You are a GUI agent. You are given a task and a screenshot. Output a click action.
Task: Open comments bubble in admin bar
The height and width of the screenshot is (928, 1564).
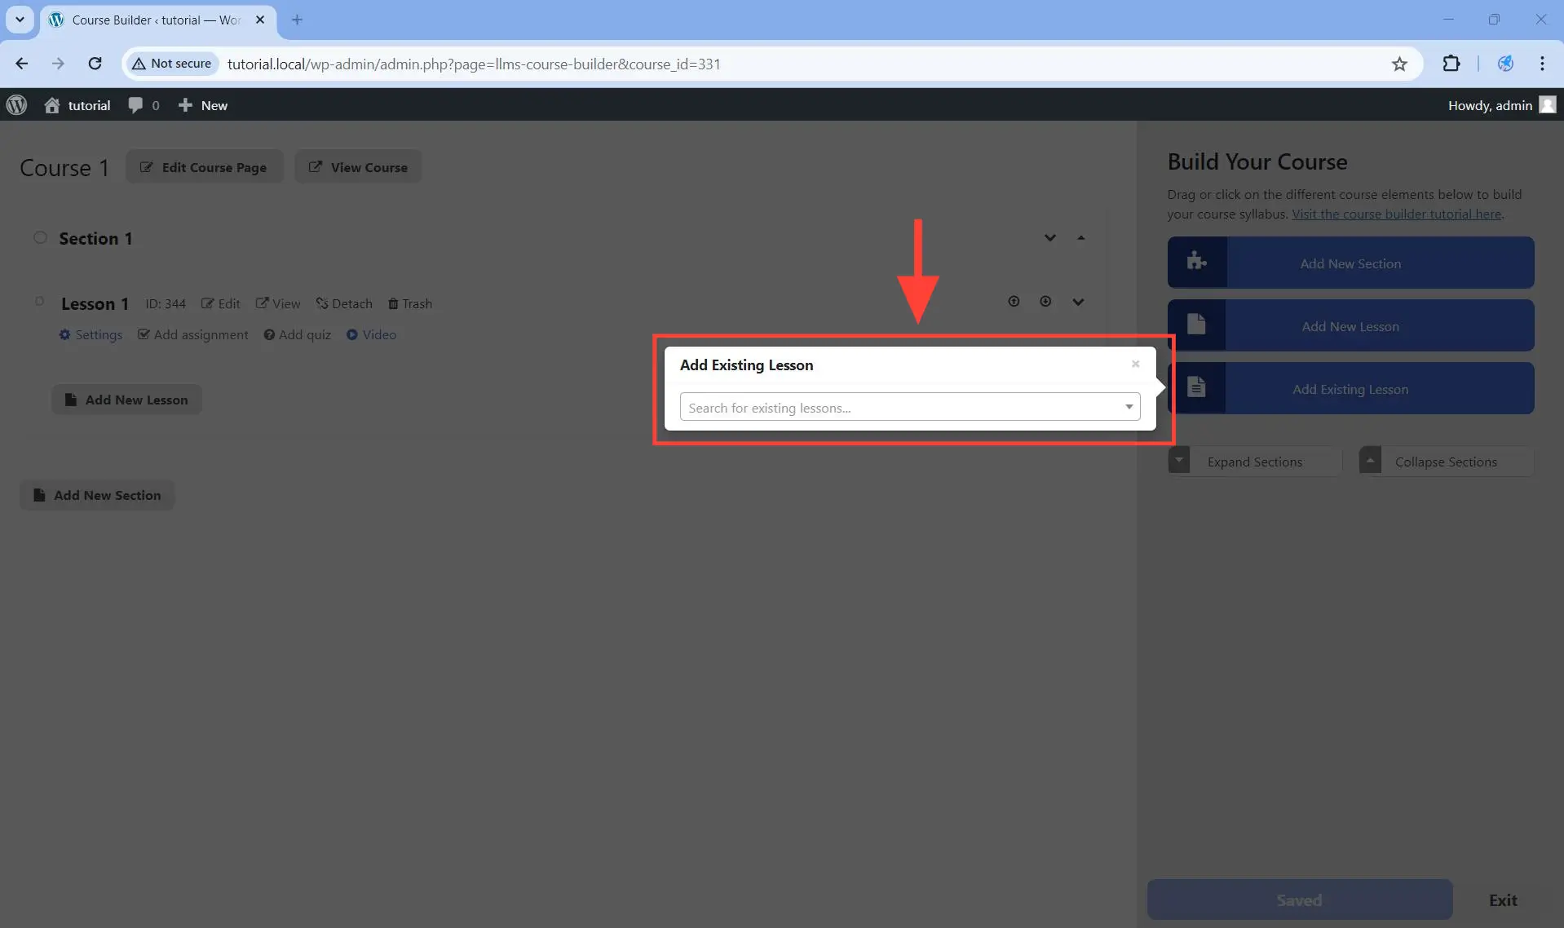(x=144, y=105)
